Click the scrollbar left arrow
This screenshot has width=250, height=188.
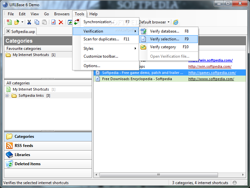pyautogui.click(x=96, y=175)
